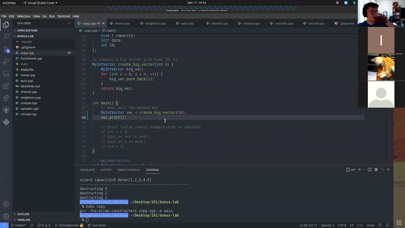Open Explorer views and more actions
This screenshot has width=405, height=228.
pyautogui.click(x=69, y=23)
